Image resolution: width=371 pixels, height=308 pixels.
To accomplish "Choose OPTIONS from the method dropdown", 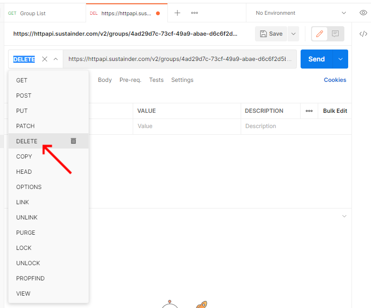I will [29, 187].
